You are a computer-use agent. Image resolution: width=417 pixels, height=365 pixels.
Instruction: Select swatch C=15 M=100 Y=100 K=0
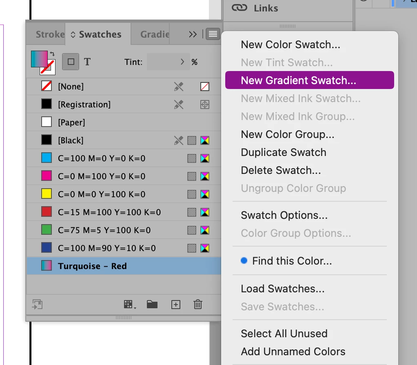[x=124, y=212]
